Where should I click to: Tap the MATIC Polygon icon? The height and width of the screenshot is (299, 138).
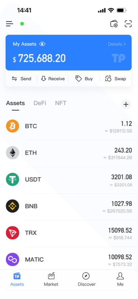pos(13,259)
